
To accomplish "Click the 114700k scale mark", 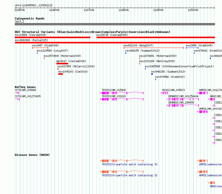I will [x=89, y=10].
